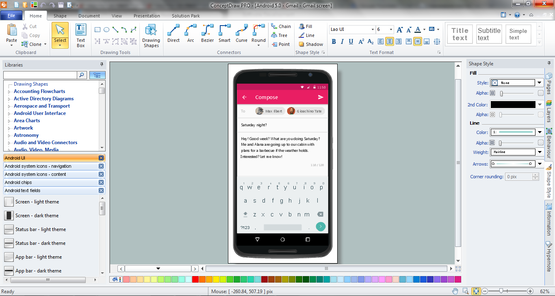Expand the Android User Interface library category
This screenshot has height=296, width=555.
click(x=9, y=114)
